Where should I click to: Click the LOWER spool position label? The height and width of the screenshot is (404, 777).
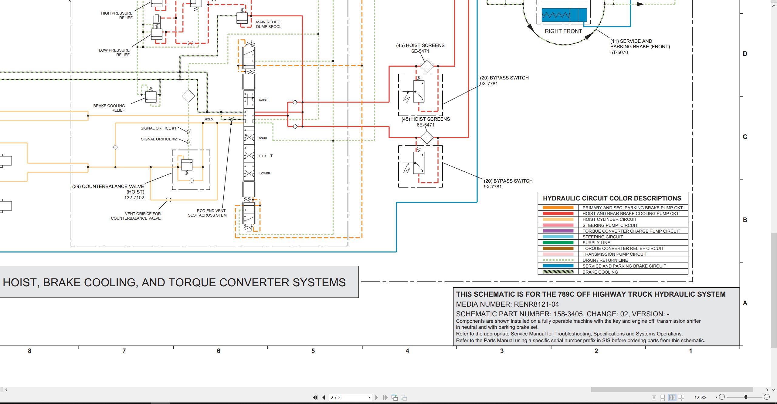[x=265, y=173]
